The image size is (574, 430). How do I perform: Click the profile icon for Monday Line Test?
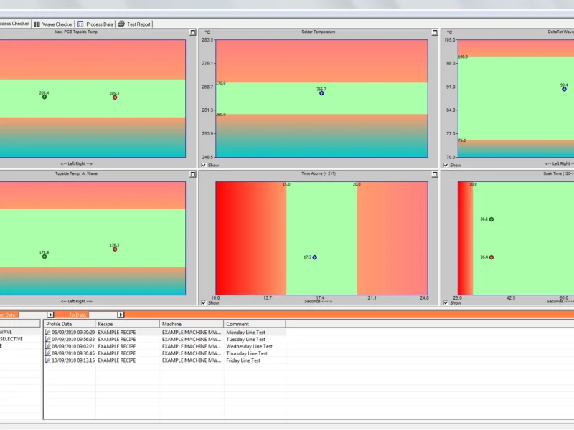point(48,333)
